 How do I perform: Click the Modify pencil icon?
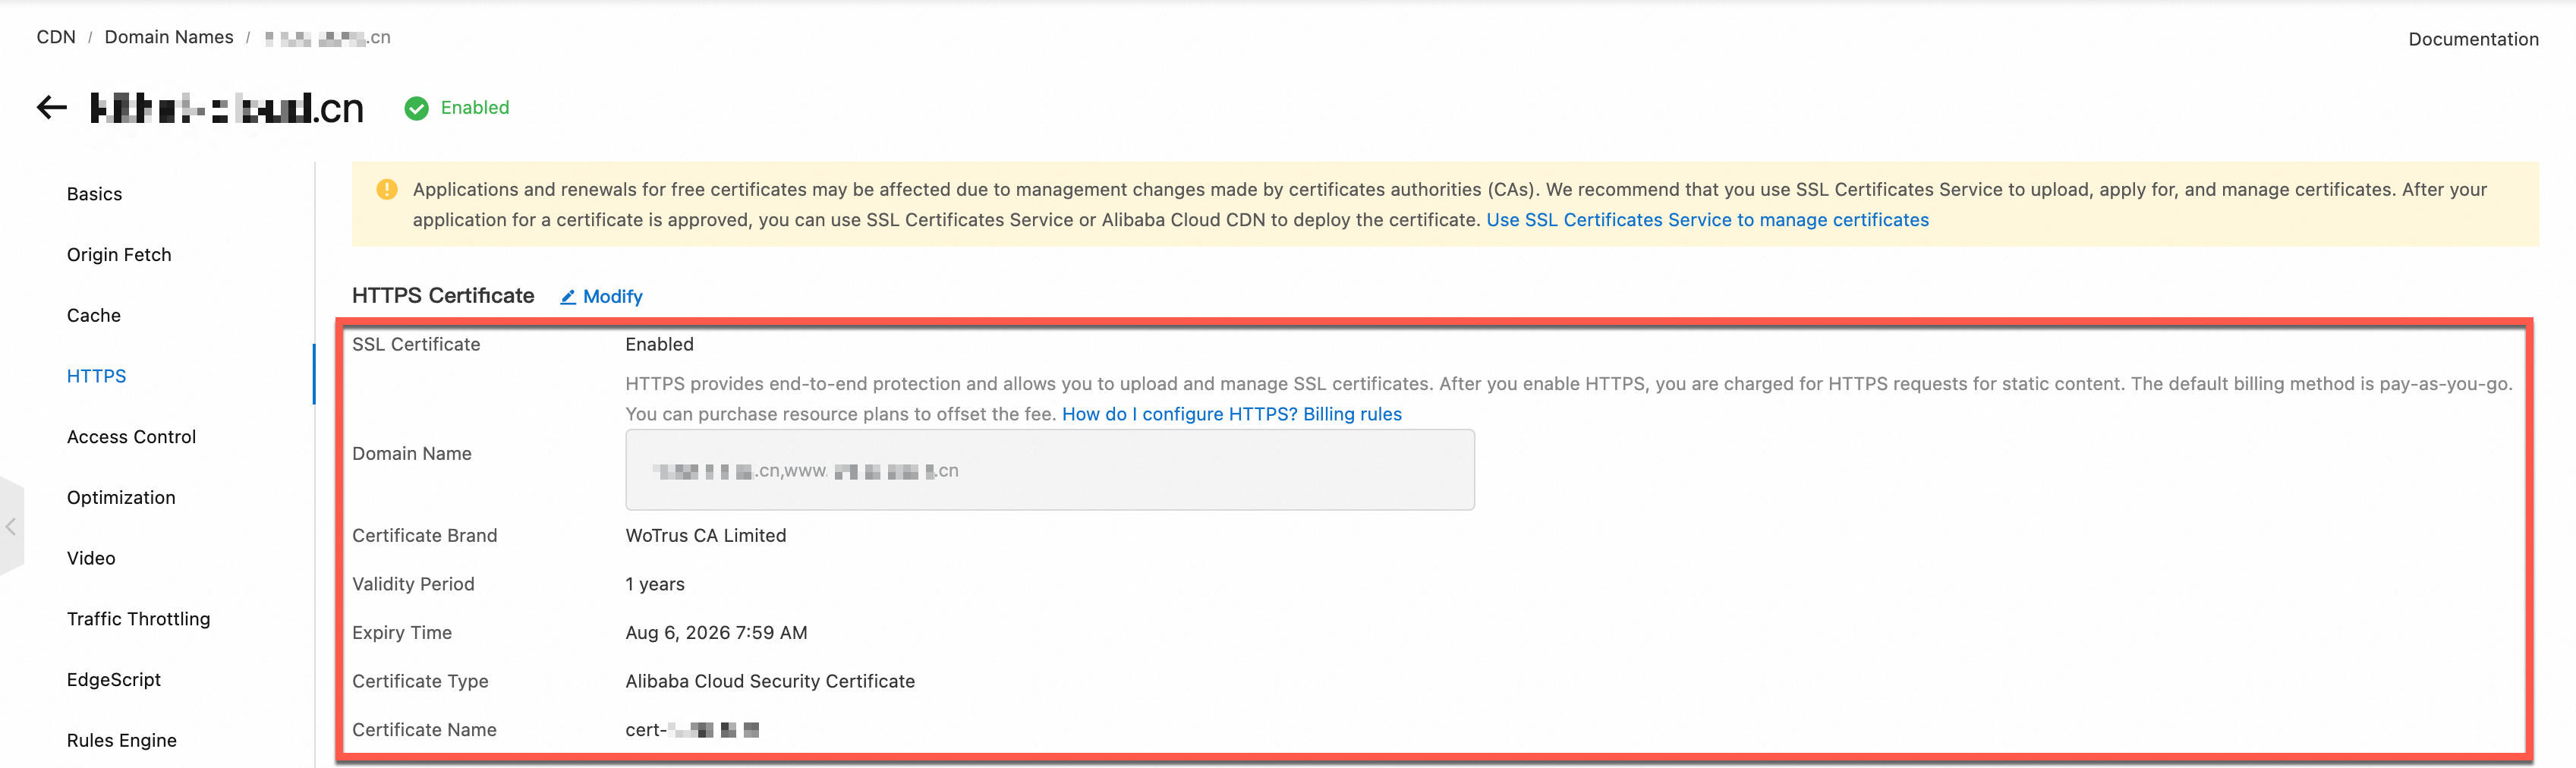coord(568,297)
